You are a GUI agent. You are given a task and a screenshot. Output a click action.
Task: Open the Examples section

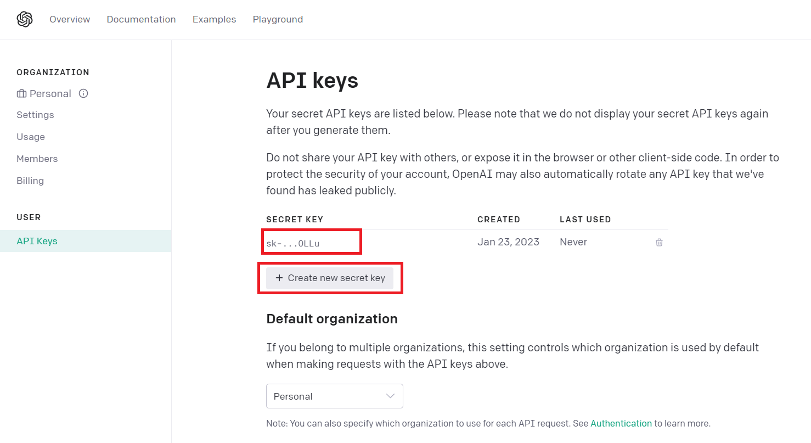214,20
